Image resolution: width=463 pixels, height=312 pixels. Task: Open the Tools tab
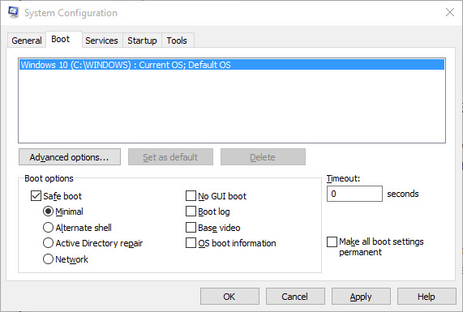pyautogui.click(x=177, y=41)
